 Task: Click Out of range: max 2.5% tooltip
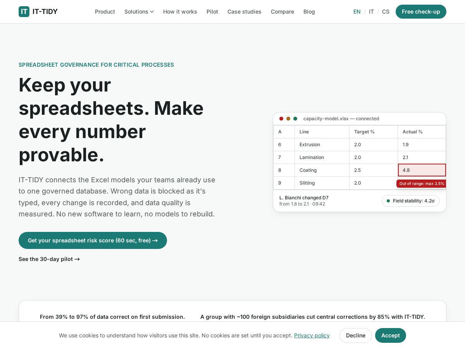click(422, 183)
